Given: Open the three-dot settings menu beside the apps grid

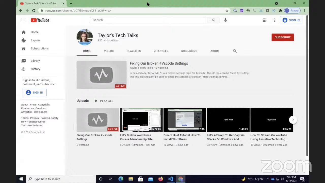Looking at the screenshot, I should [x=274, y=20].
